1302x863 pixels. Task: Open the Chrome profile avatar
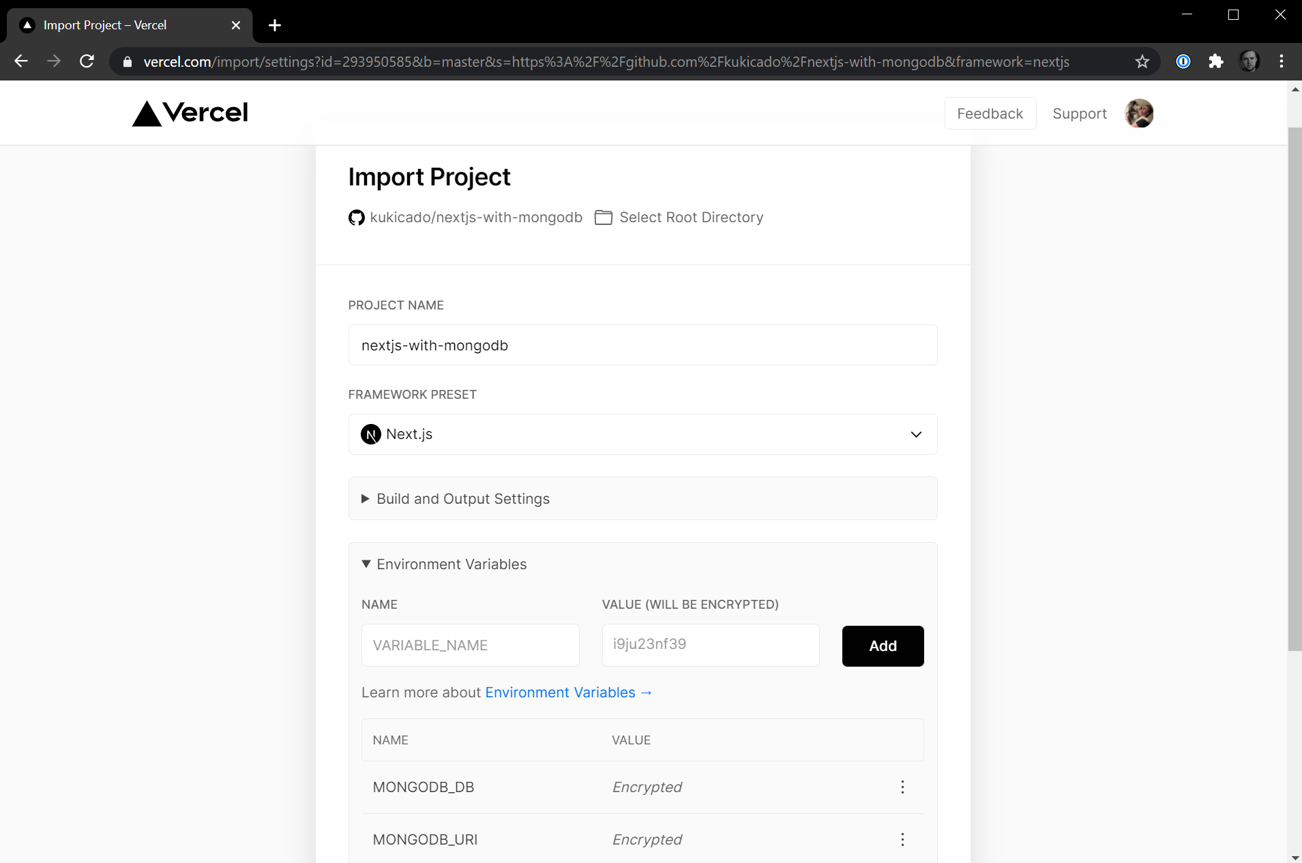1249,62
